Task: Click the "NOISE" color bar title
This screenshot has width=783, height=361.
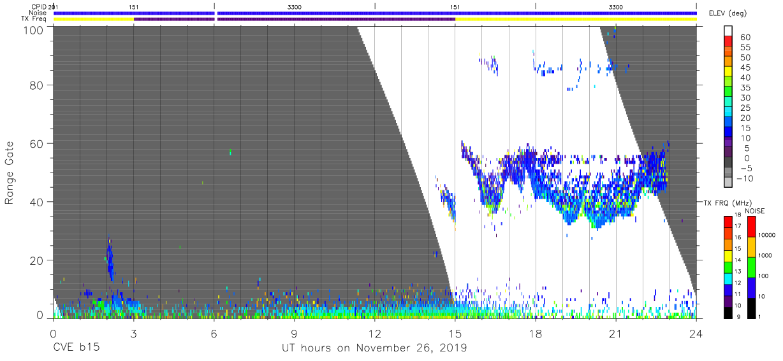Action: coord(755,211)
